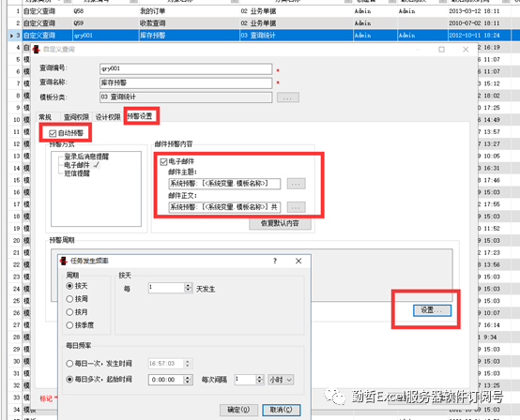Click the 查询名称 input field

click(x=186, y=82)
